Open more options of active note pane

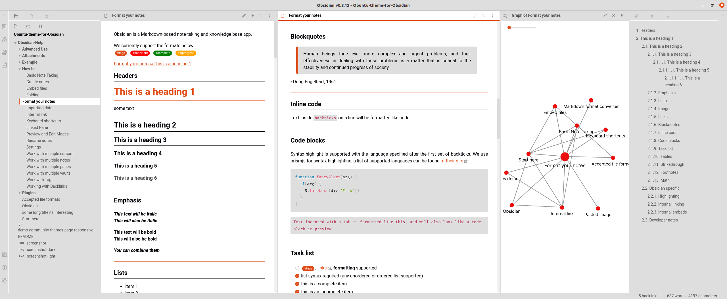(492, 16)
